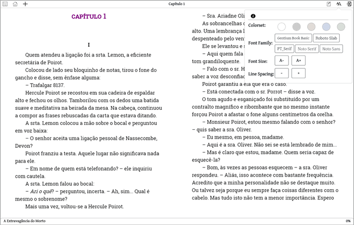This screenshot has width=354, height=225.
Task: Click the info icon in settings panel
Action: pos(253,16)
